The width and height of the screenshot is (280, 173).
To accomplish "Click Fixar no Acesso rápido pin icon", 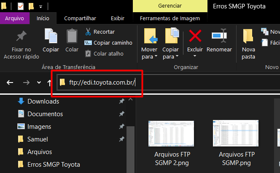I will [22, 36].
